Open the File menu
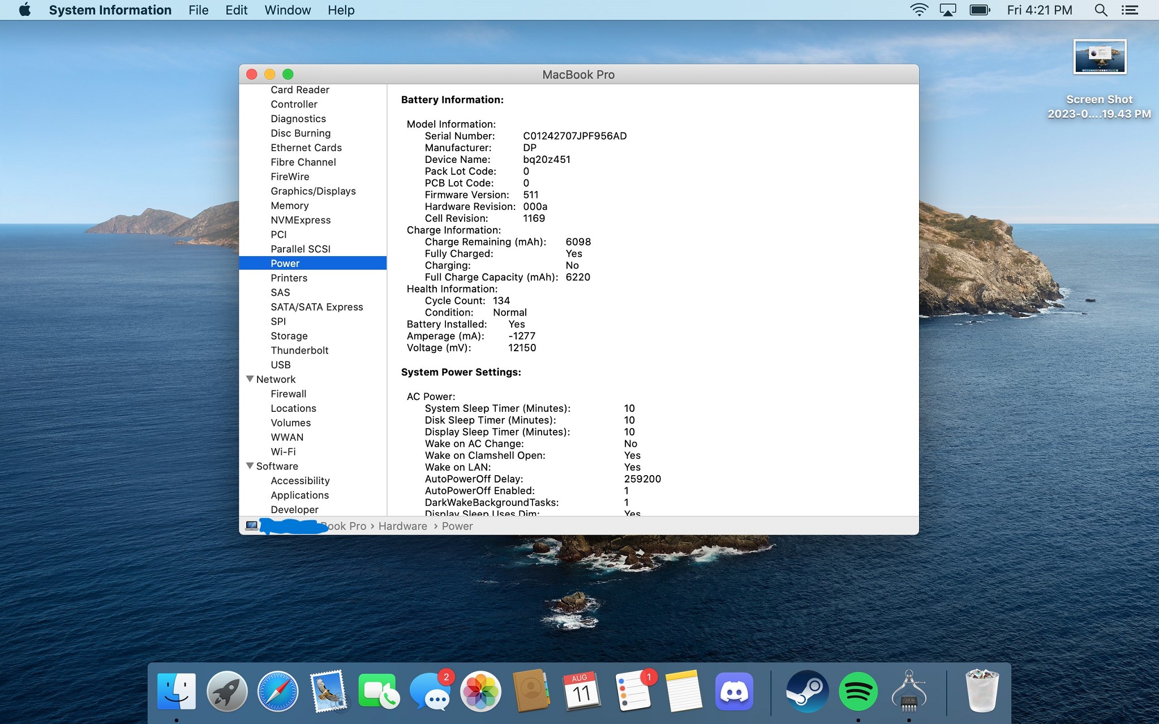Screen dimensions: 1159x724 (199, 10)
